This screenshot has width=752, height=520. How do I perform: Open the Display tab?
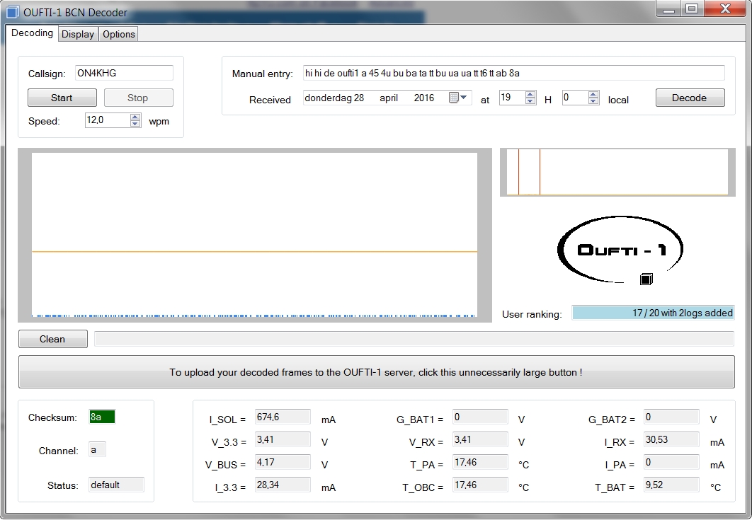[x=78, y=34]
